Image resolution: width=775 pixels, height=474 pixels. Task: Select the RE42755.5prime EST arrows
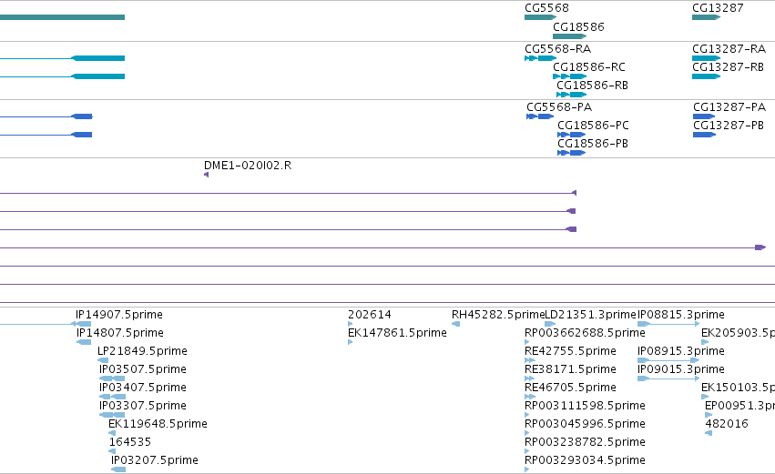[530, 360]
